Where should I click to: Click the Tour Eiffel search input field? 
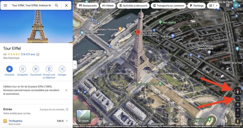(x=31, y=5)
